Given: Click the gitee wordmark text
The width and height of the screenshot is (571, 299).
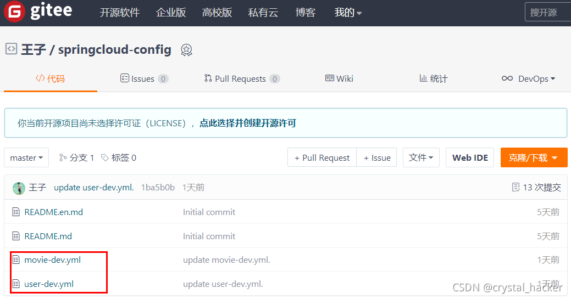Looking at the screenshot, I should tap(51, 11).
